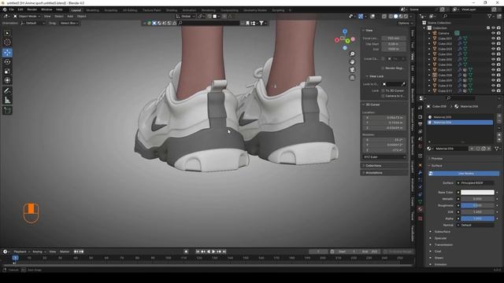Open the Playback menu in timeline
Image resolution: width=504 pixels, height=283 pixels.
(21, 252)
